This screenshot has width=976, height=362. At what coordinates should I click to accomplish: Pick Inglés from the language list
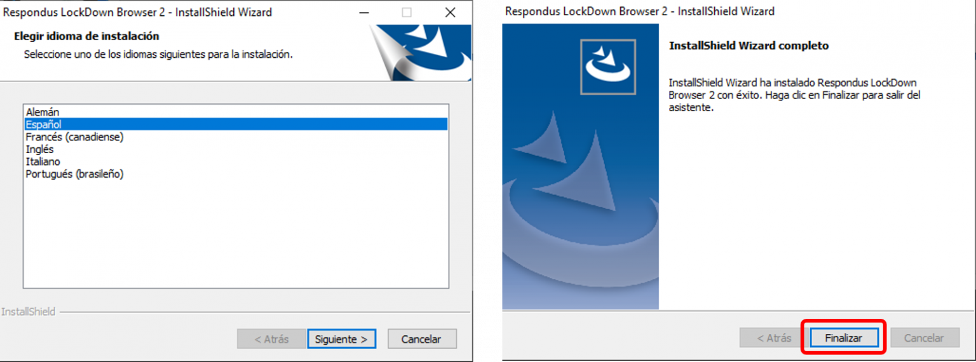[x=236, y=149]
